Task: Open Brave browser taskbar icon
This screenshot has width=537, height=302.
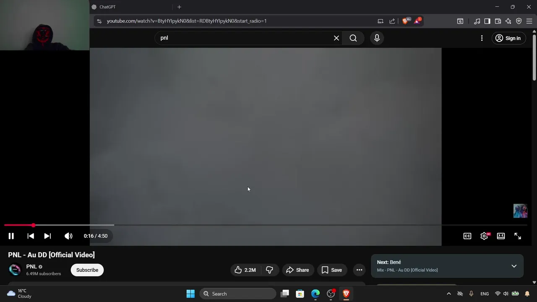Action: click(x=346, y=294)
